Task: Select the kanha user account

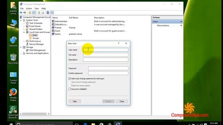Action: point(57,34)
